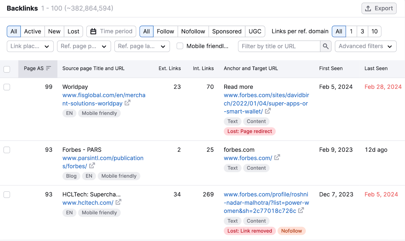Click the Ext. Links column header
405x241 pixels.
click(x=170, y=68)
